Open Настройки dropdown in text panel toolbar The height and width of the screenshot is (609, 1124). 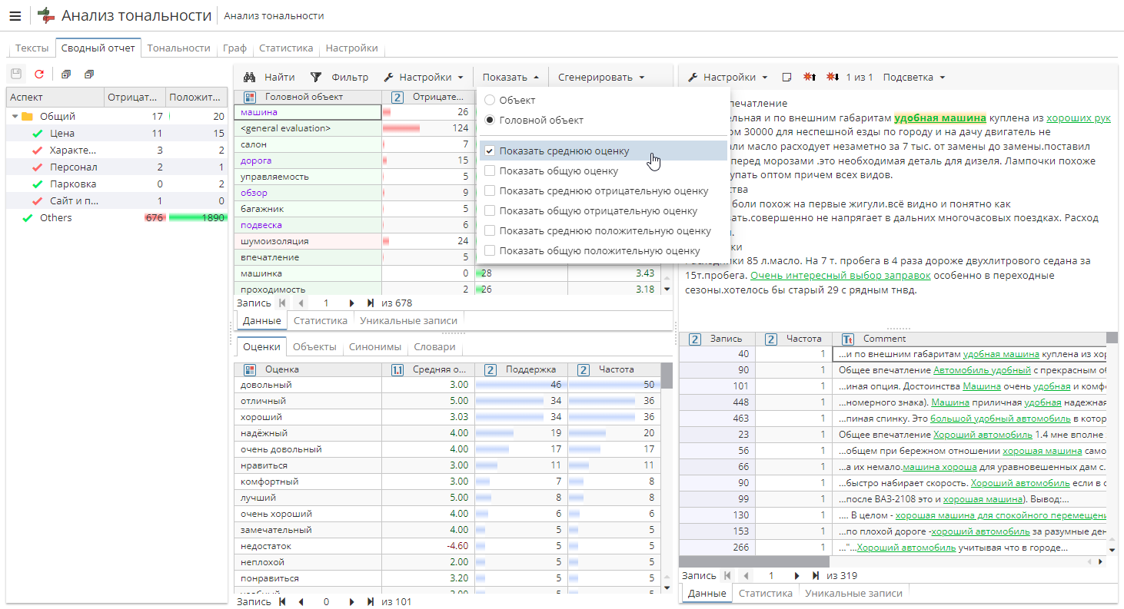[x=727, y=77]
